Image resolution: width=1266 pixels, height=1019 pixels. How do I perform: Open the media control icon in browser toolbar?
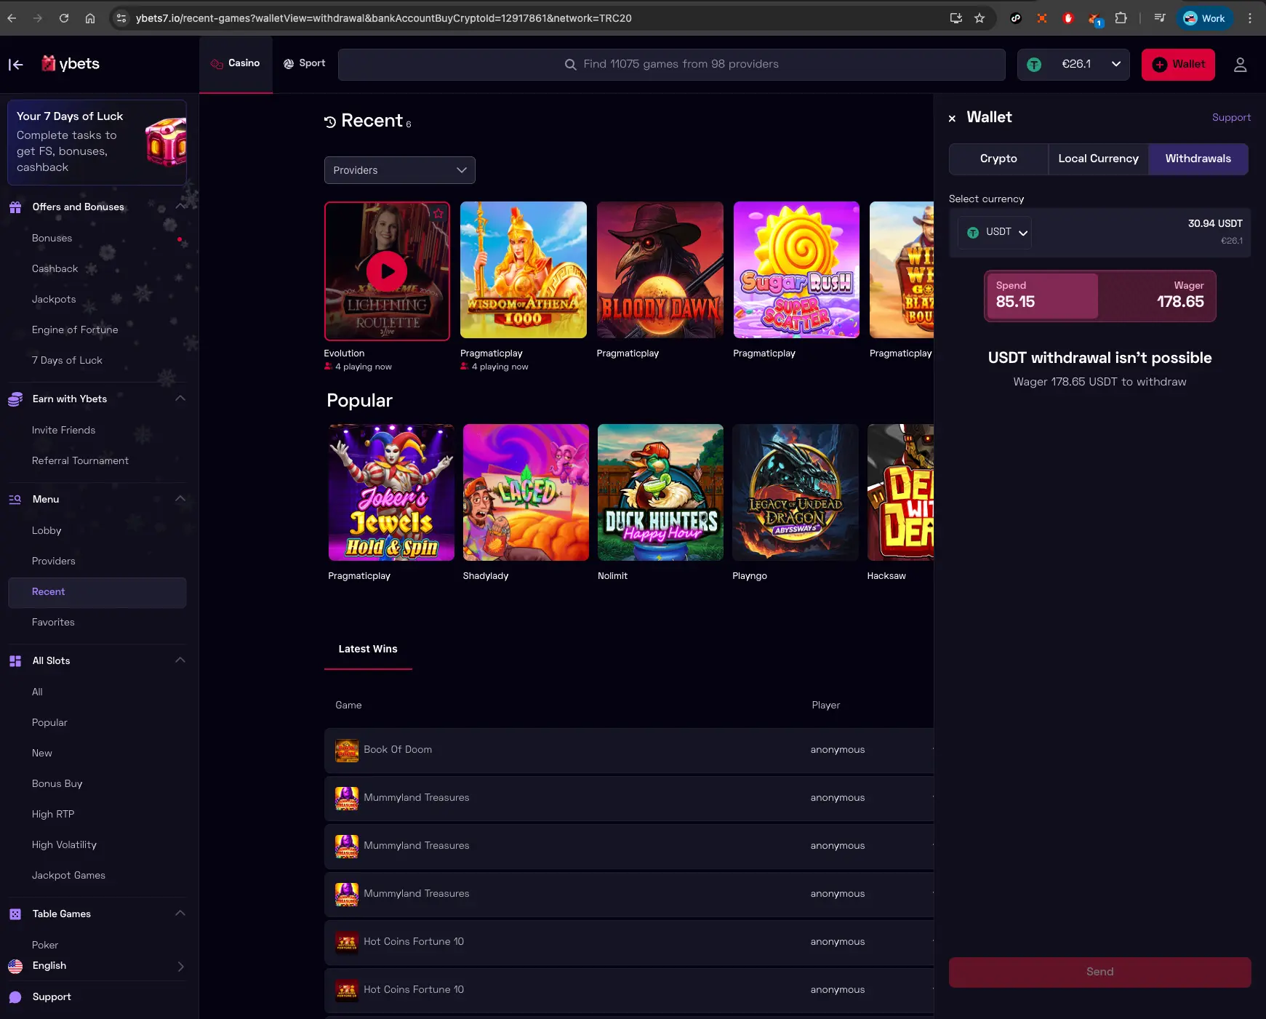click(x=1160, y=18)
